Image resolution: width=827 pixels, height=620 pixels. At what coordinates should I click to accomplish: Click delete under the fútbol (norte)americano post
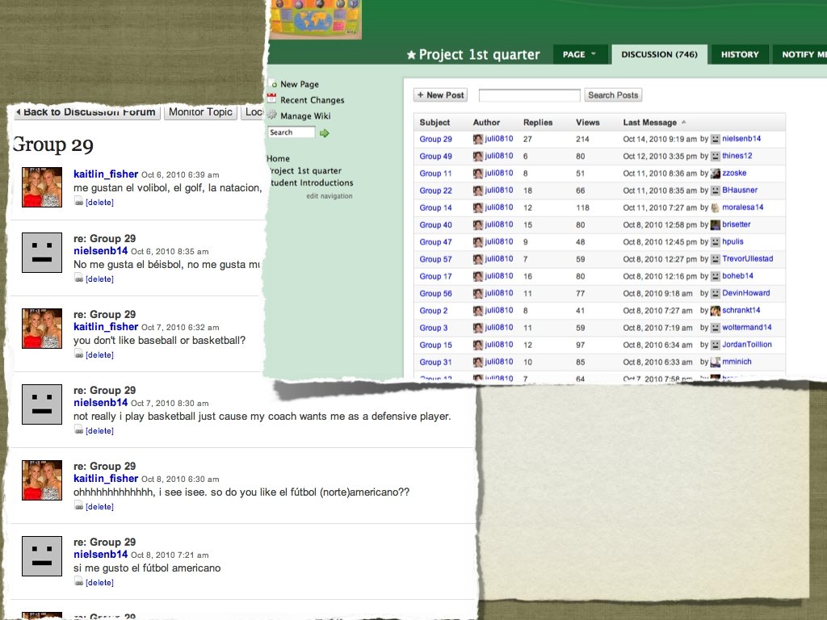(x=99, y=507)
